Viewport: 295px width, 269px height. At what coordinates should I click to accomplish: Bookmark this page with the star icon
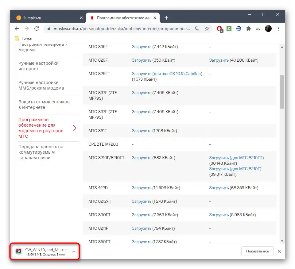207,29
